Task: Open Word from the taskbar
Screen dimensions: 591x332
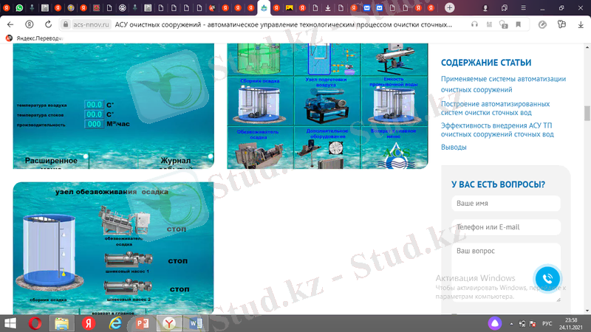Action: [196, 323]
